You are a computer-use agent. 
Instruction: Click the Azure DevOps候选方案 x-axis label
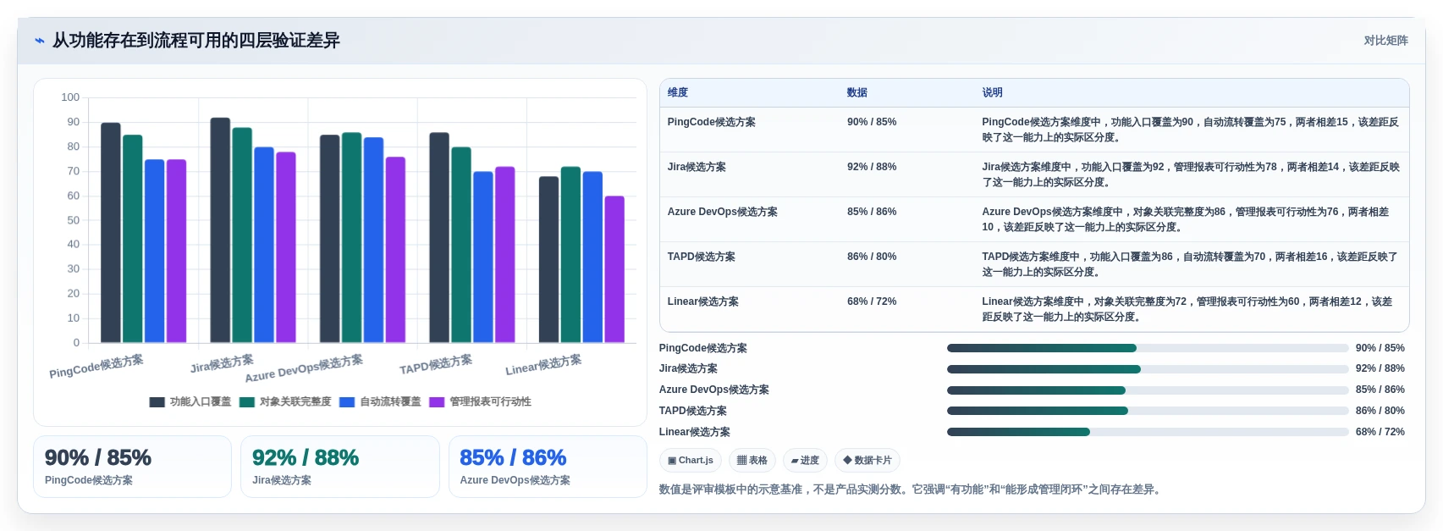click(x=304, y=368)
